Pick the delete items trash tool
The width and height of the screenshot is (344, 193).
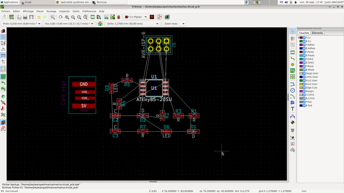pos(292,130)
